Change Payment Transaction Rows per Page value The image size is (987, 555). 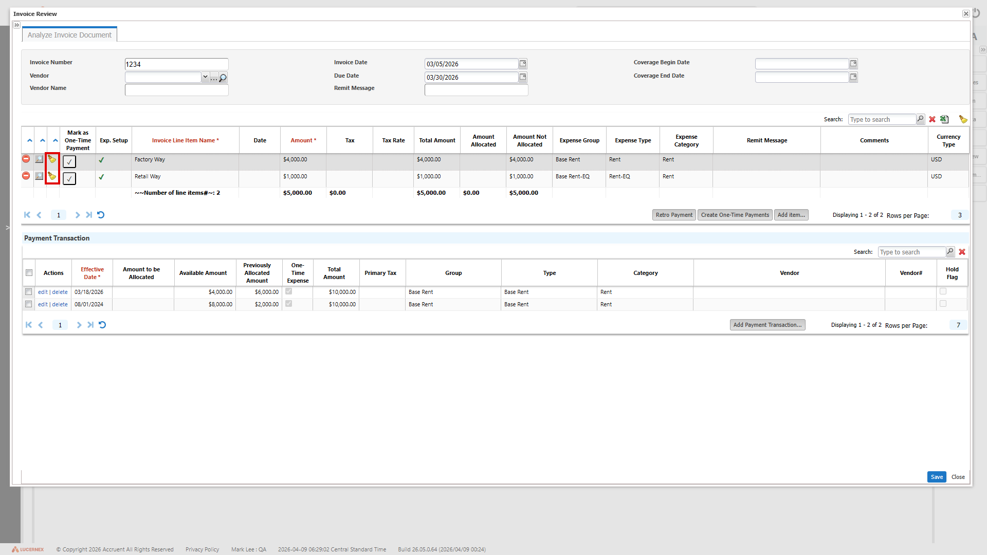(958, 325)
